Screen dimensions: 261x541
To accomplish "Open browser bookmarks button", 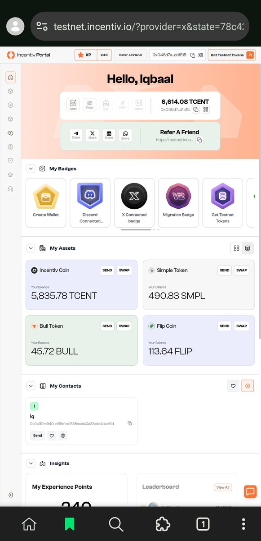I will coord(69,524).
